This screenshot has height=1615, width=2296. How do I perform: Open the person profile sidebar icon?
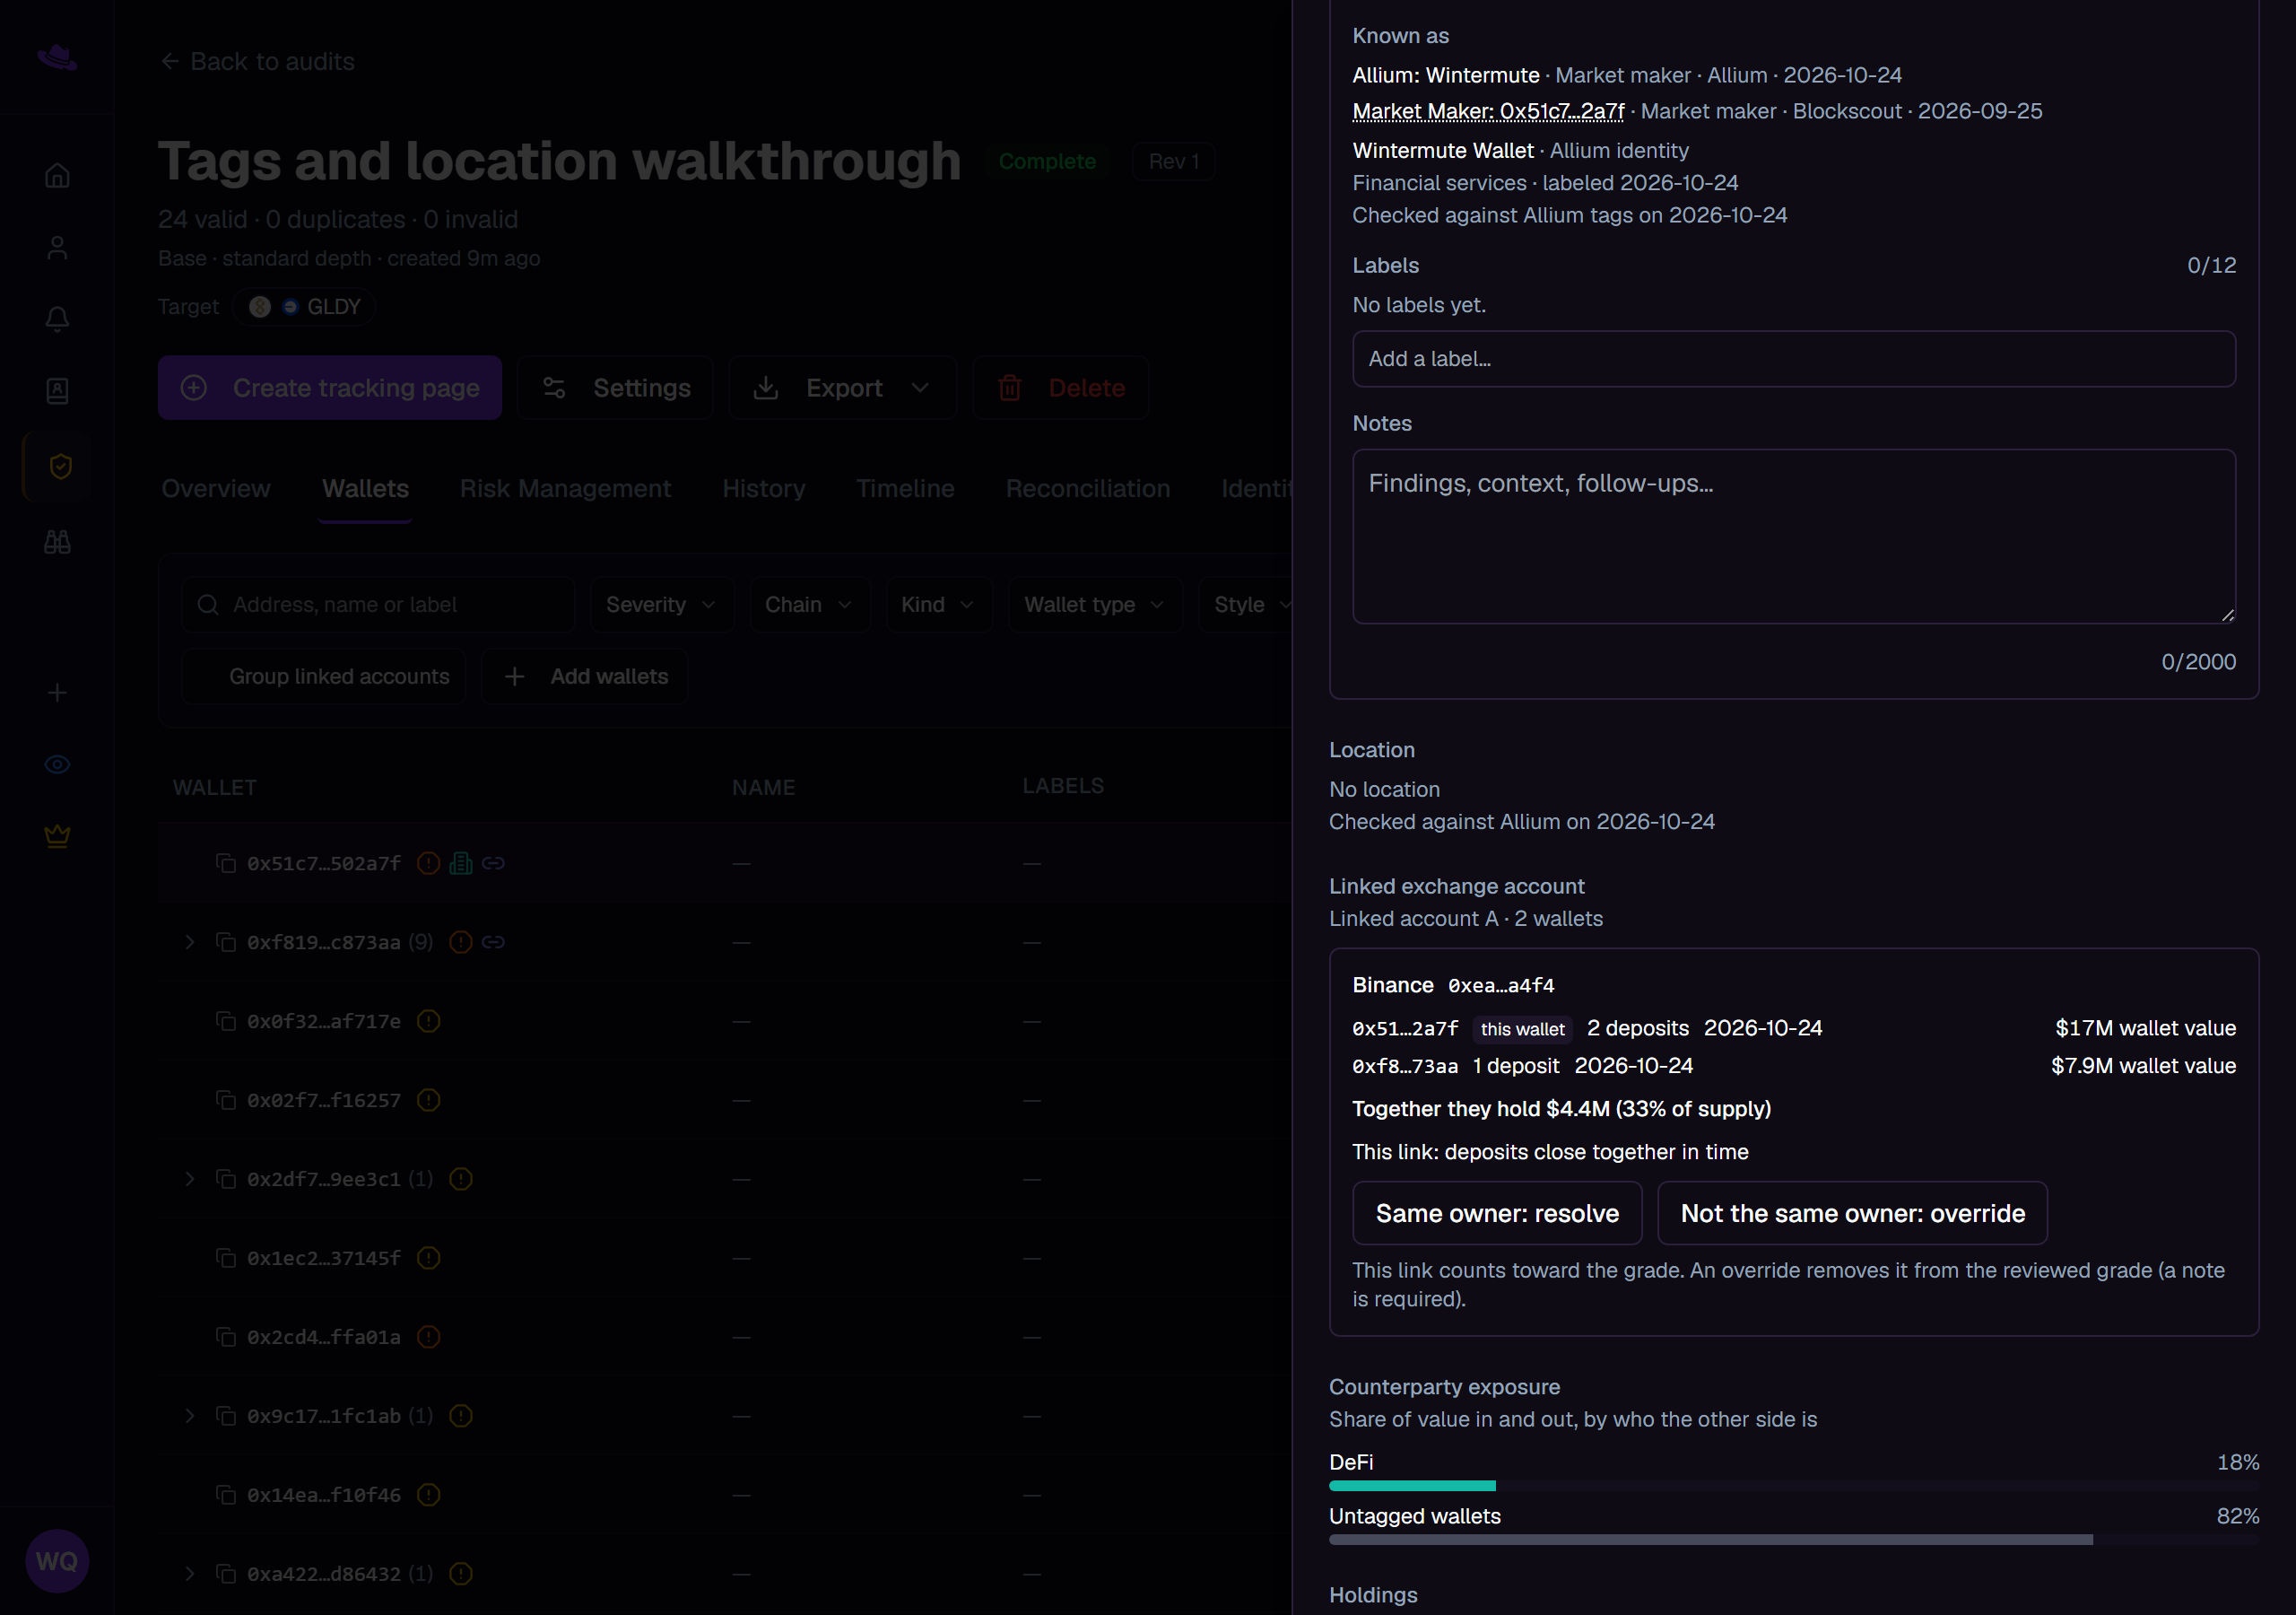pyautogui.click(x=57, y=249)
